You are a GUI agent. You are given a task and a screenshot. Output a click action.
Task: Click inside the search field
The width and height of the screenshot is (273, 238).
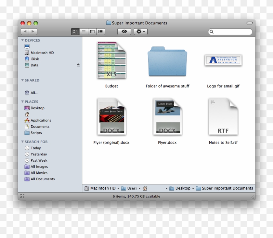tap(230, 31)
